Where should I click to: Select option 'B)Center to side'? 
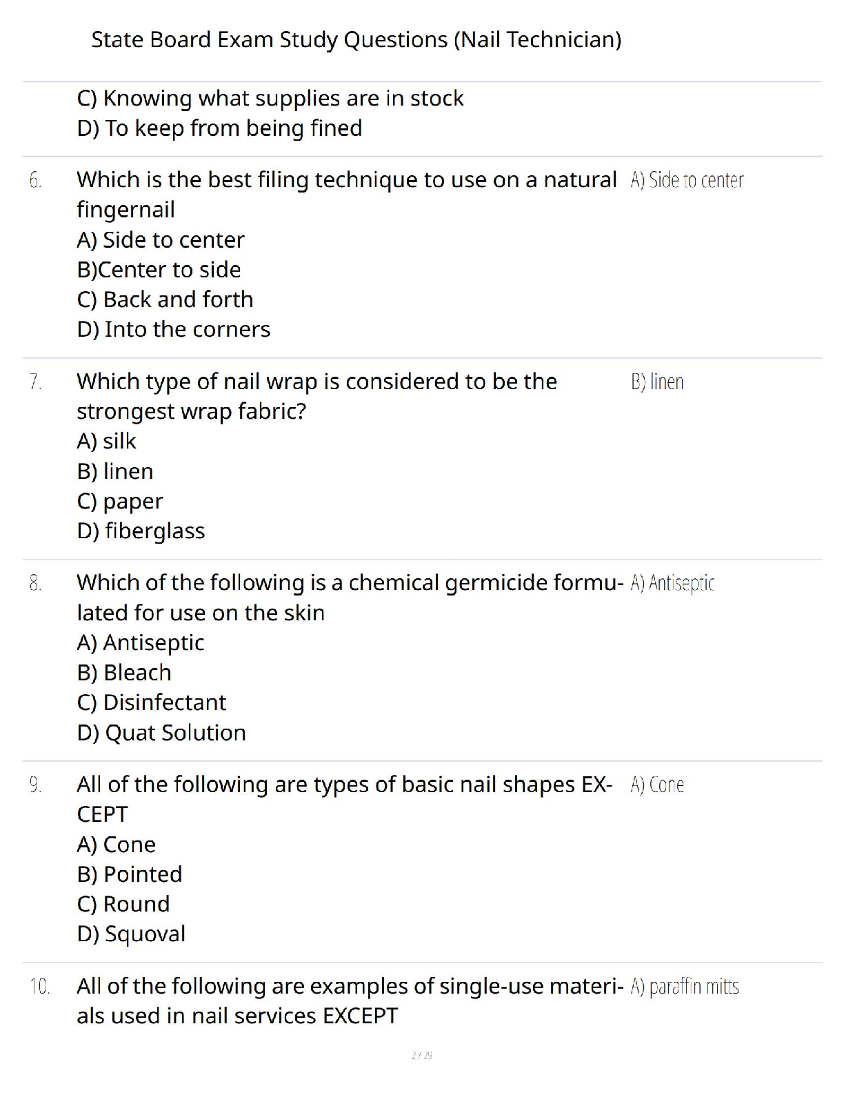pyautogui.click(x=159, y=270)
